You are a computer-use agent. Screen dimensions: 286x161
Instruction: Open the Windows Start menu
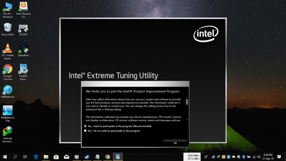tap(5, 157)
